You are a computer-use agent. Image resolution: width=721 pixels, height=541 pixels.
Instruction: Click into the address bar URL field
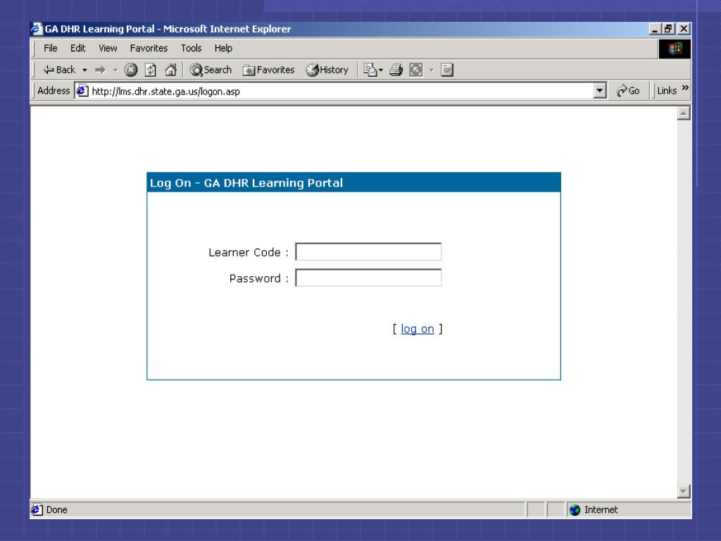340,91
